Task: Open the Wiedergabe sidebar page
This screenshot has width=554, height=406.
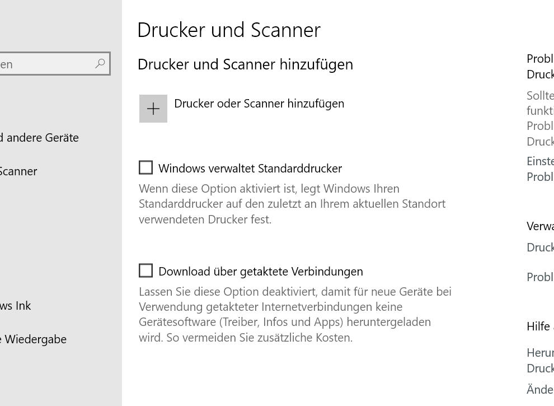Action: point(35,339)
